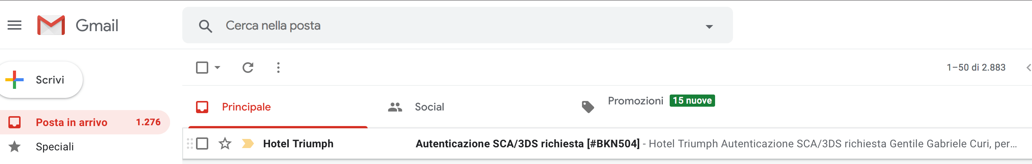Image resolution: width=1032 pixels, height=164 pixels.
Task: Open the three-dot more options menu
Action: click(x=278, y=68)
